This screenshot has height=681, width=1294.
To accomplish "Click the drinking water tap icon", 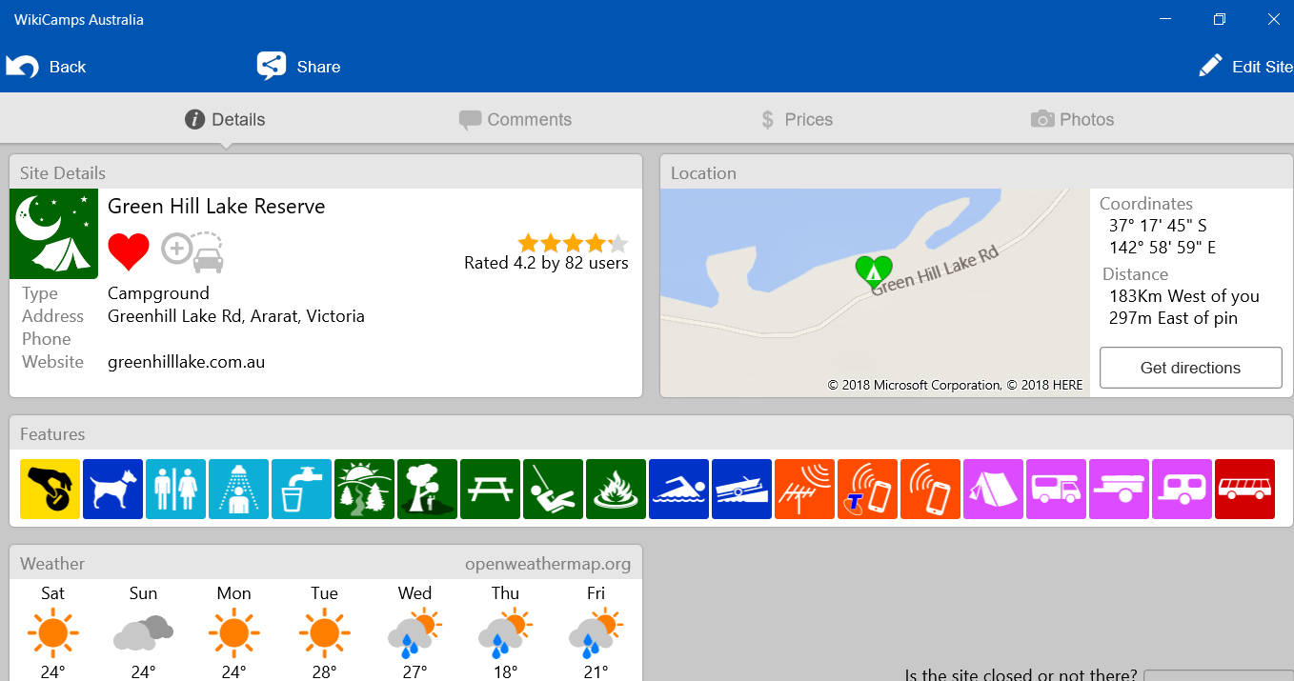I will 301,489.
